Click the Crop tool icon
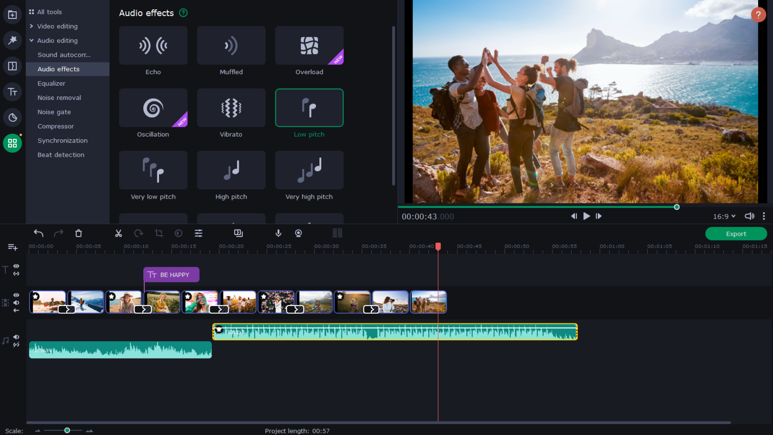Screen dimensions: 773x435 point(159,233)
